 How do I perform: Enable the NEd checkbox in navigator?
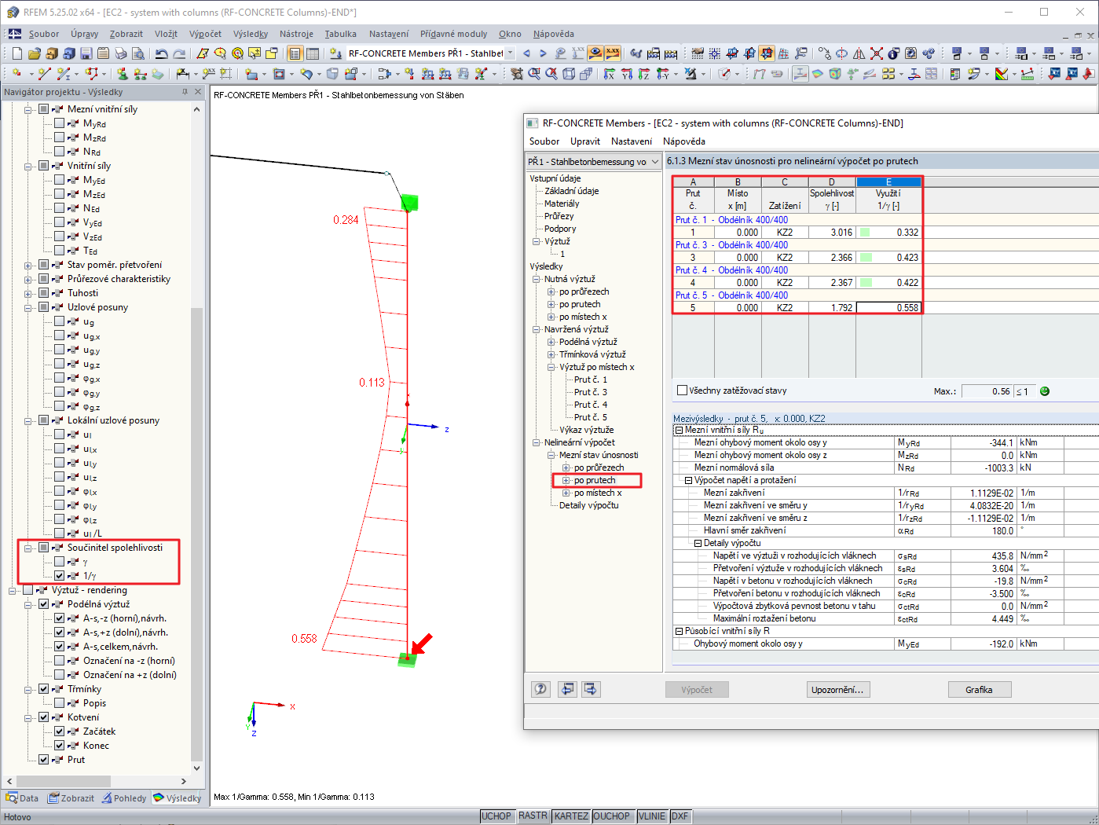(x=60, y=208)
